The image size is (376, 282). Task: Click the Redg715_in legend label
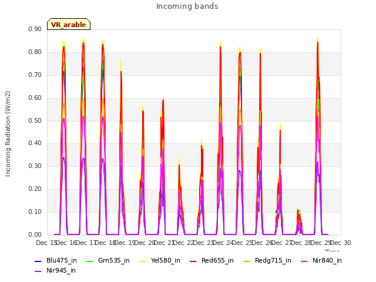(273, 260)
